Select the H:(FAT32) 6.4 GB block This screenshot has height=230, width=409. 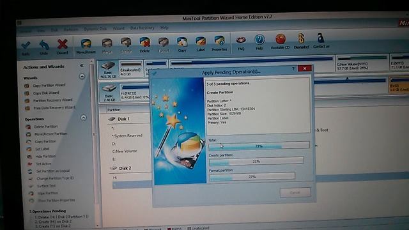tap(135, 92)
